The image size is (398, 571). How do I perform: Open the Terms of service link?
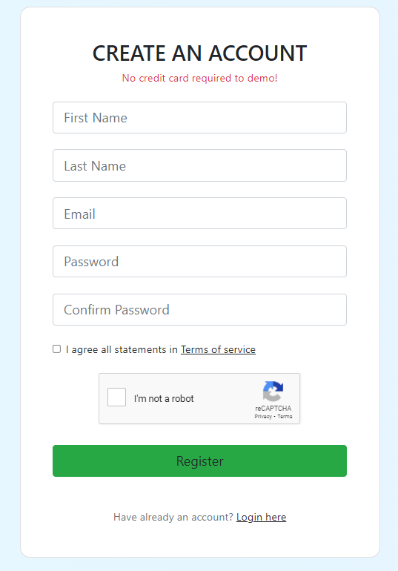218,349
